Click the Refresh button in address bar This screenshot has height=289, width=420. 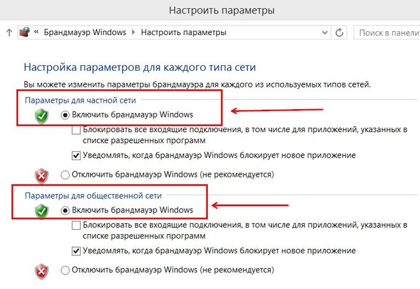pyautogui.click(x=339, y=33)
